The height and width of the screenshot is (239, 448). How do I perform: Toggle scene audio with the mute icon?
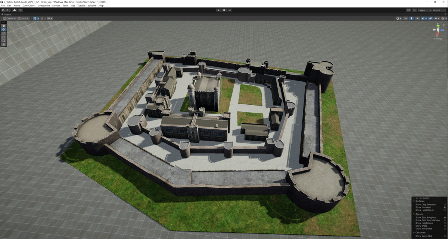(x=417, y=18)
